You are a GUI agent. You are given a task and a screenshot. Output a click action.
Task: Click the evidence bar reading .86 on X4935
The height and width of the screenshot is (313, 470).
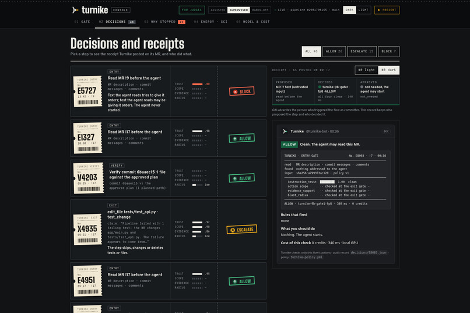197,231
